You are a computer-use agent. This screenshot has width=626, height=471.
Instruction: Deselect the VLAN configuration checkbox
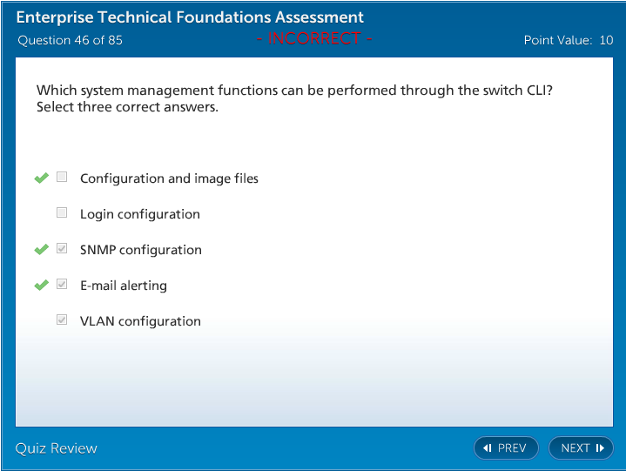(62, 320)
